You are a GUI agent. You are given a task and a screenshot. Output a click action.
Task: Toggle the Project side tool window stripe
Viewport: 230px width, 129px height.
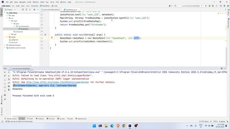click(1, 12)
